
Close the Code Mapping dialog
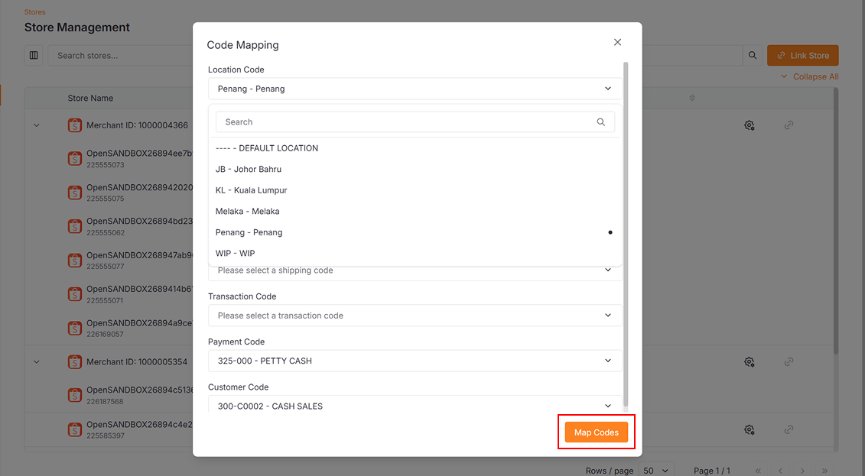(617, 43)
